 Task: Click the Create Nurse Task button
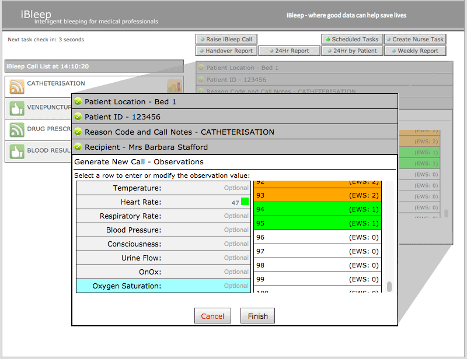coord(415,39)
